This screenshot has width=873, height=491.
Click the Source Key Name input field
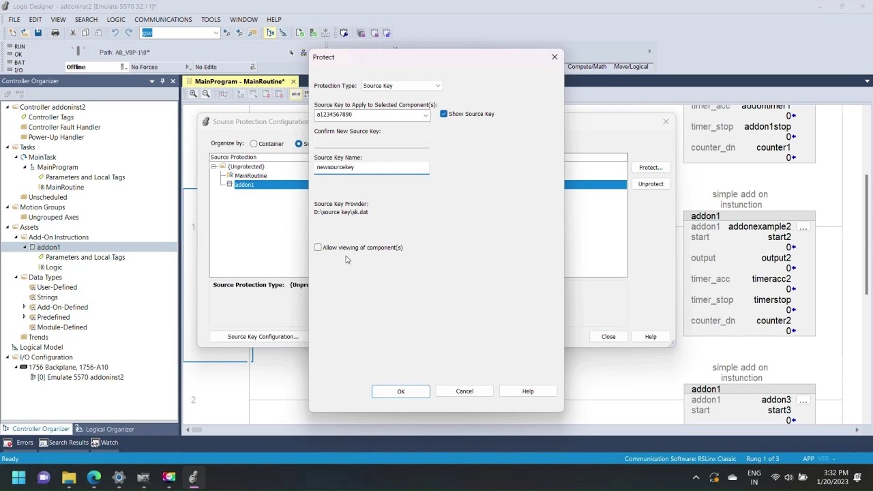click(x=372, y=167)
